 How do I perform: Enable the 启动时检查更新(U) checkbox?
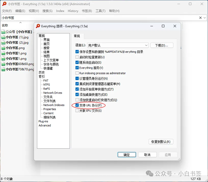[77, 57]
